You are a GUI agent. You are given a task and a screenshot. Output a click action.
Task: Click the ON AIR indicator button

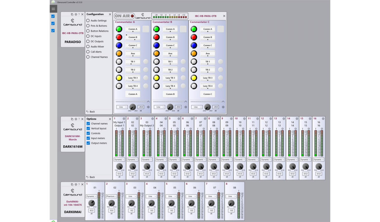pyautogui.click(x=124, y=16)
